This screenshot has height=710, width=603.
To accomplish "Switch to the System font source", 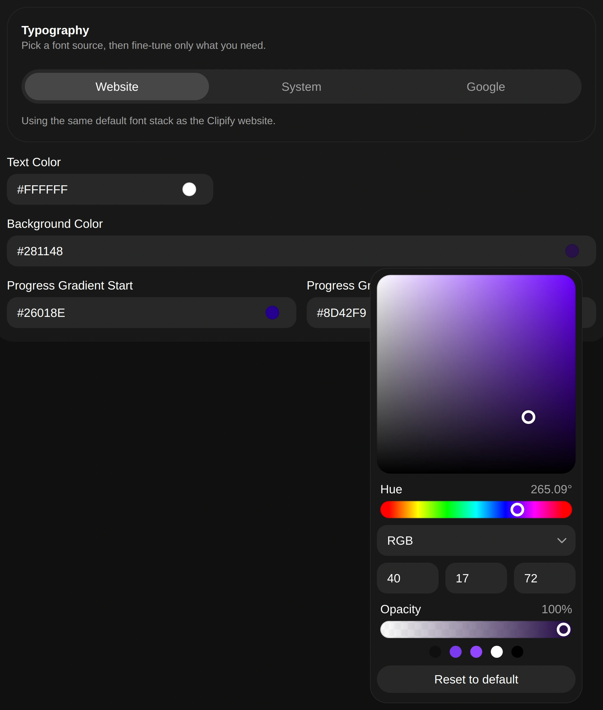I will (301, 87).
